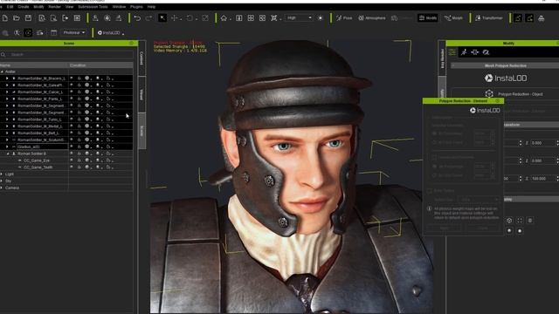Click the printer-like icon at the toolbar's right end
Viewport: 559px width, 314px height.
pos(541,17)
